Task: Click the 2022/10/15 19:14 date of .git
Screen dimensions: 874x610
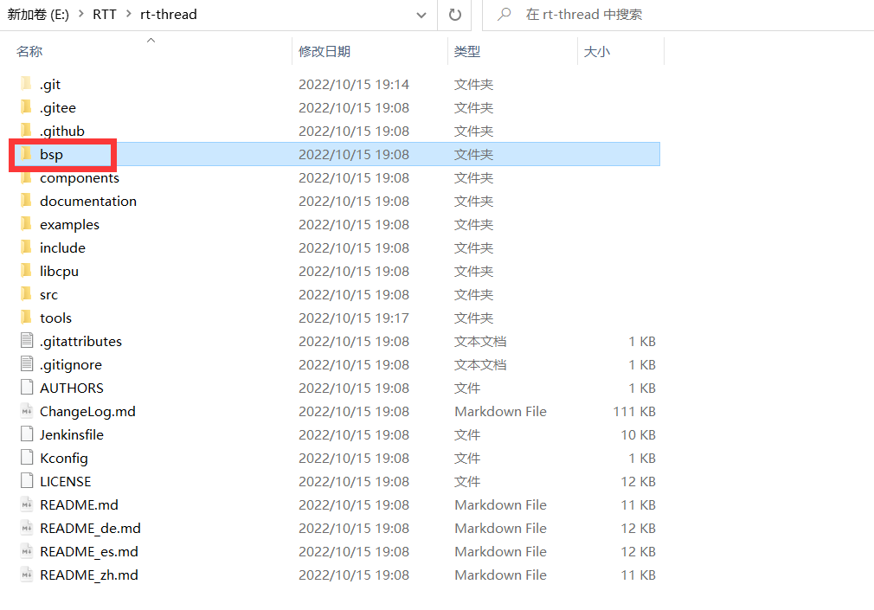Action: coord(354,84)
